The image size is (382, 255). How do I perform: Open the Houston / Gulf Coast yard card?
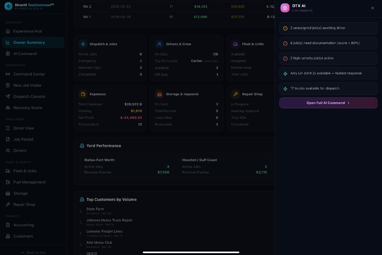pyautogui.click(x=225, y=166)
